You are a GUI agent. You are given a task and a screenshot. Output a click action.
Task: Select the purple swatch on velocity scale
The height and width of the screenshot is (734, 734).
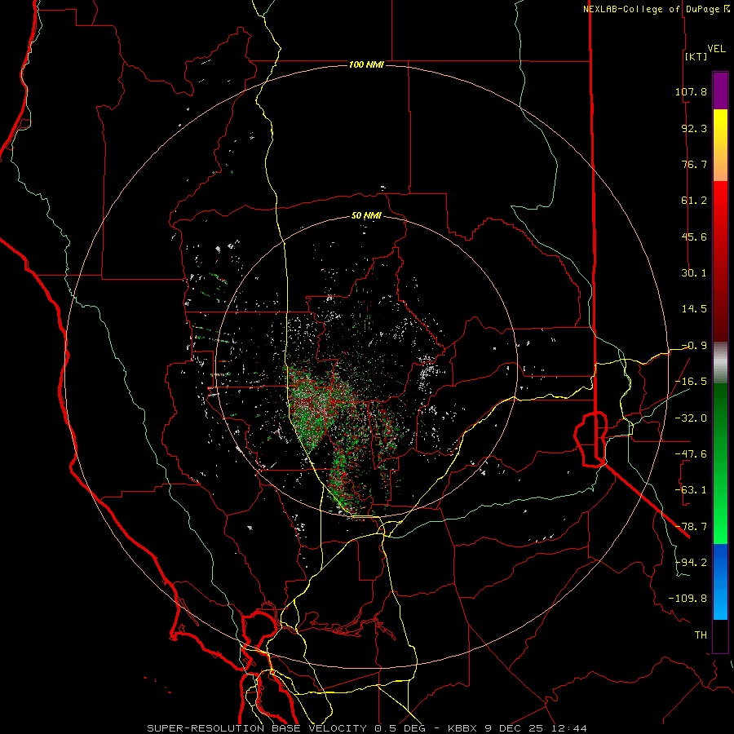pyautogui.click(x=720, y=91)
